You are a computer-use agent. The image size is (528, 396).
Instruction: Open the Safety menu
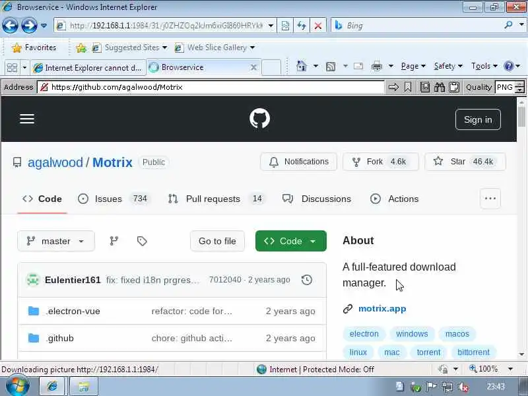(448, 67)
